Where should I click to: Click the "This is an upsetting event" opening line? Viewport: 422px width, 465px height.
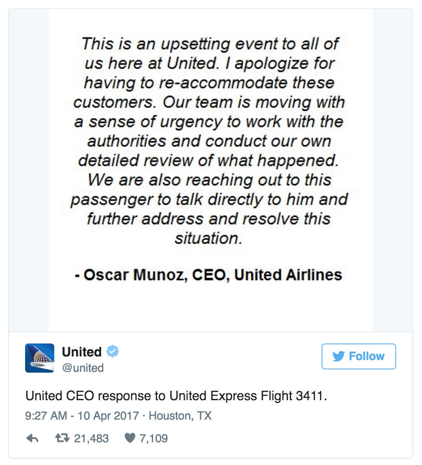click(x=210, y=44)
